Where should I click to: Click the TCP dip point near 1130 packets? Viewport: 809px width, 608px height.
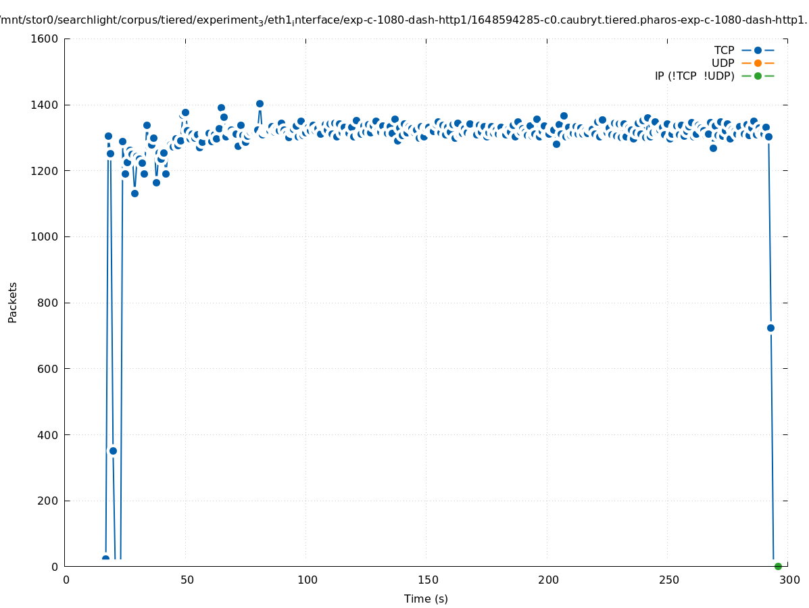(x=134, y=193)
